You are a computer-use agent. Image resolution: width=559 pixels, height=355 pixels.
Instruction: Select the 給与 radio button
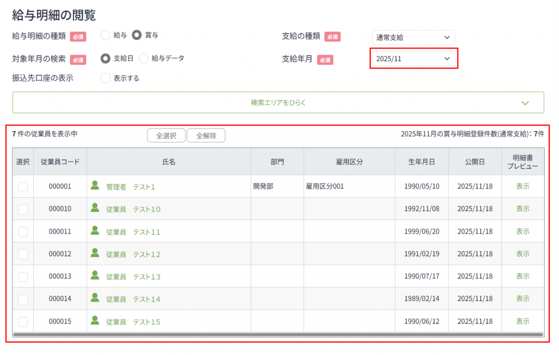click(x=105, y=35)
